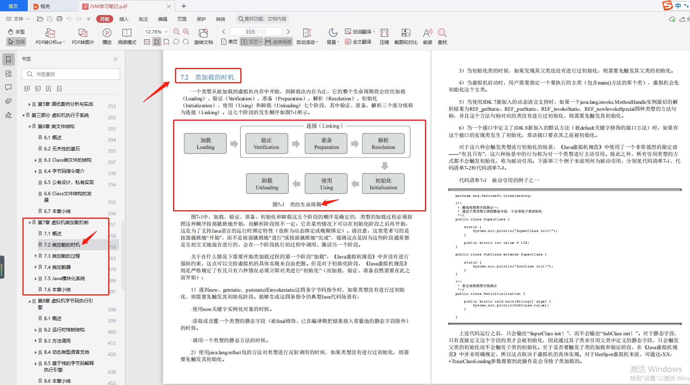Expand all bookmarks icon

pos(27,89)
